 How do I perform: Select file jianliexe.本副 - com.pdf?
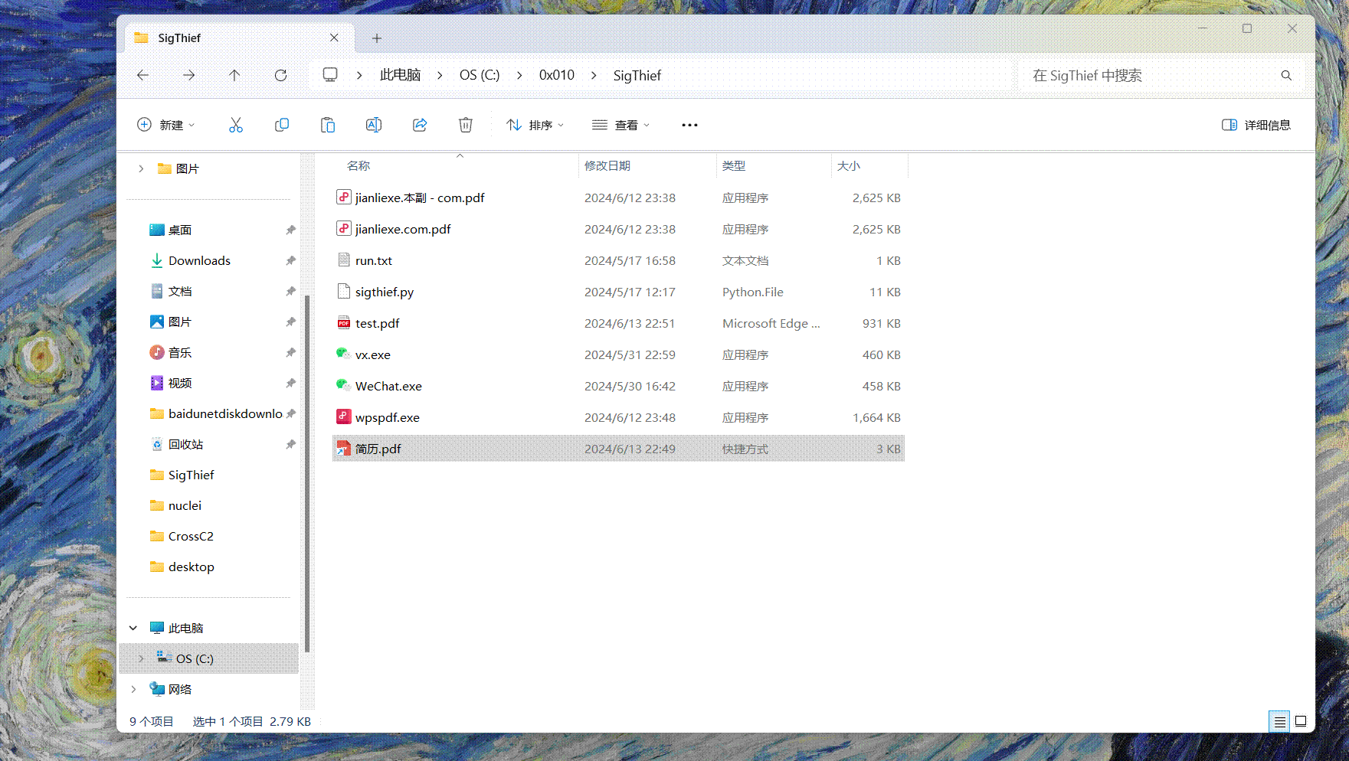[420, 198]
